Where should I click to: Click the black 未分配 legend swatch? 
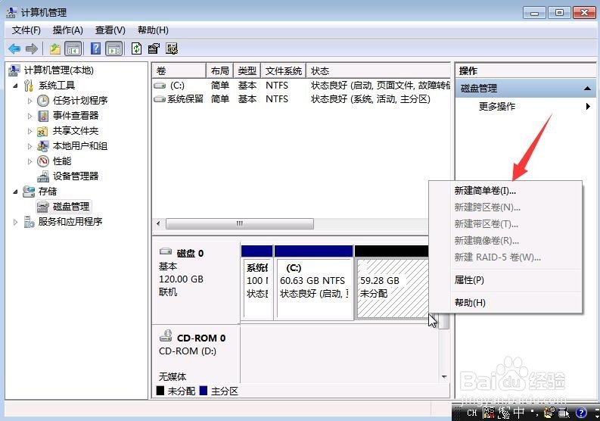[x=160, y=391]
